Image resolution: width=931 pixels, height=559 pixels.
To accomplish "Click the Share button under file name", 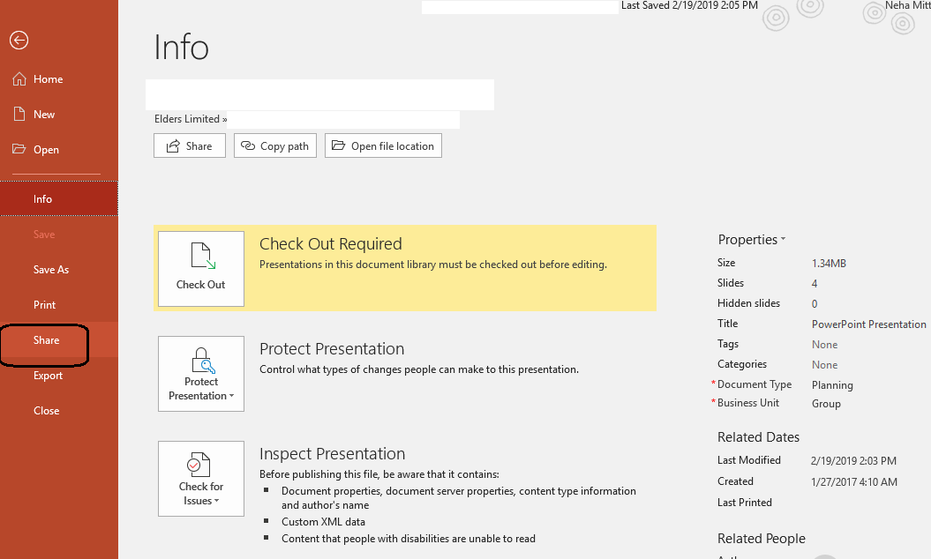I will click(190, 146).
